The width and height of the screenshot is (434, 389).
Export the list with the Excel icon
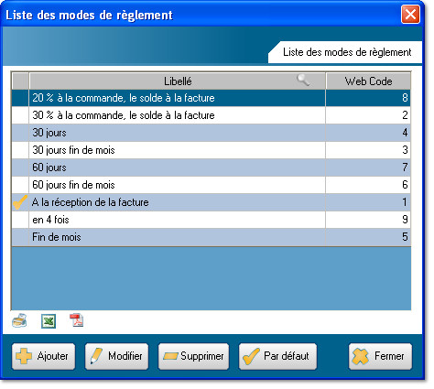49,321
